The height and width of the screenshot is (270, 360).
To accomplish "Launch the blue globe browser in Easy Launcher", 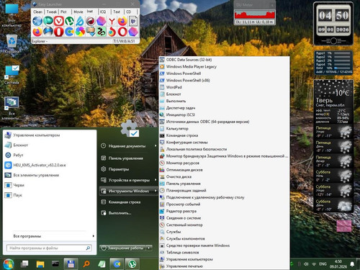I will click(37, 21).
